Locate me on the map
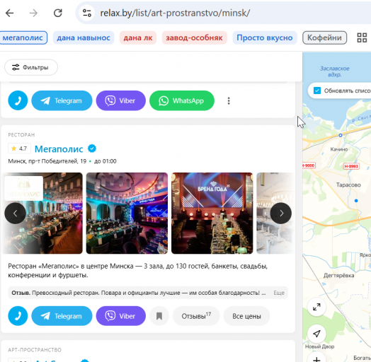The image size is (371, 362). (x=316, y=334)
